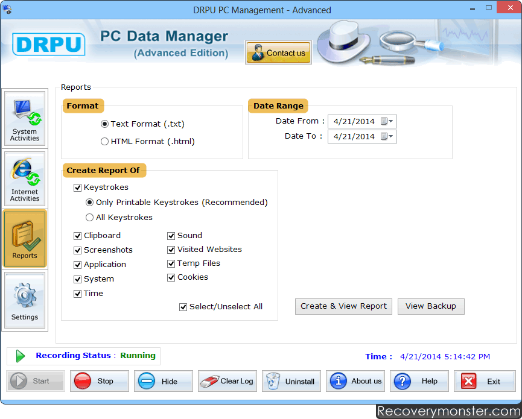Select the Reports sidebar icon
The height and width of the screenshot is (419, 522).
pos(25,239)
